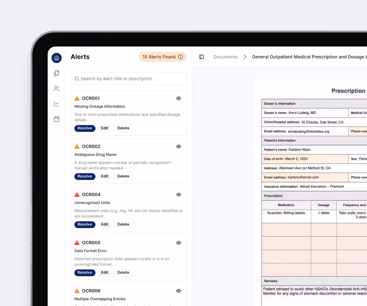Click red warning icon for OCR004
The image size is (367, 306).
(77, 195)
